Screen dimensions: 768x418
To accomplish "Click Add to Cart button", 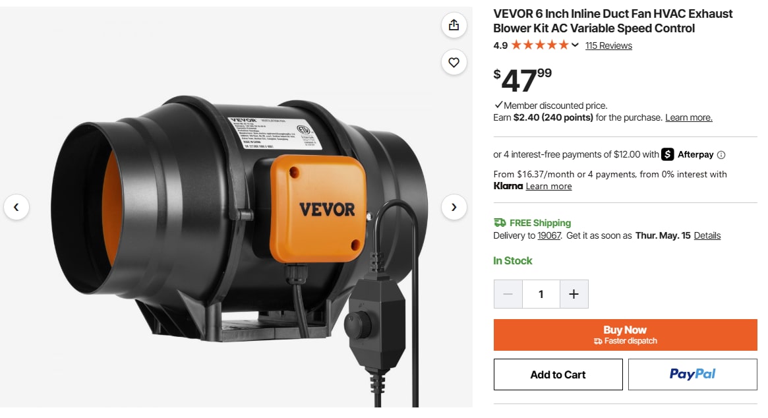I will 558,375.
